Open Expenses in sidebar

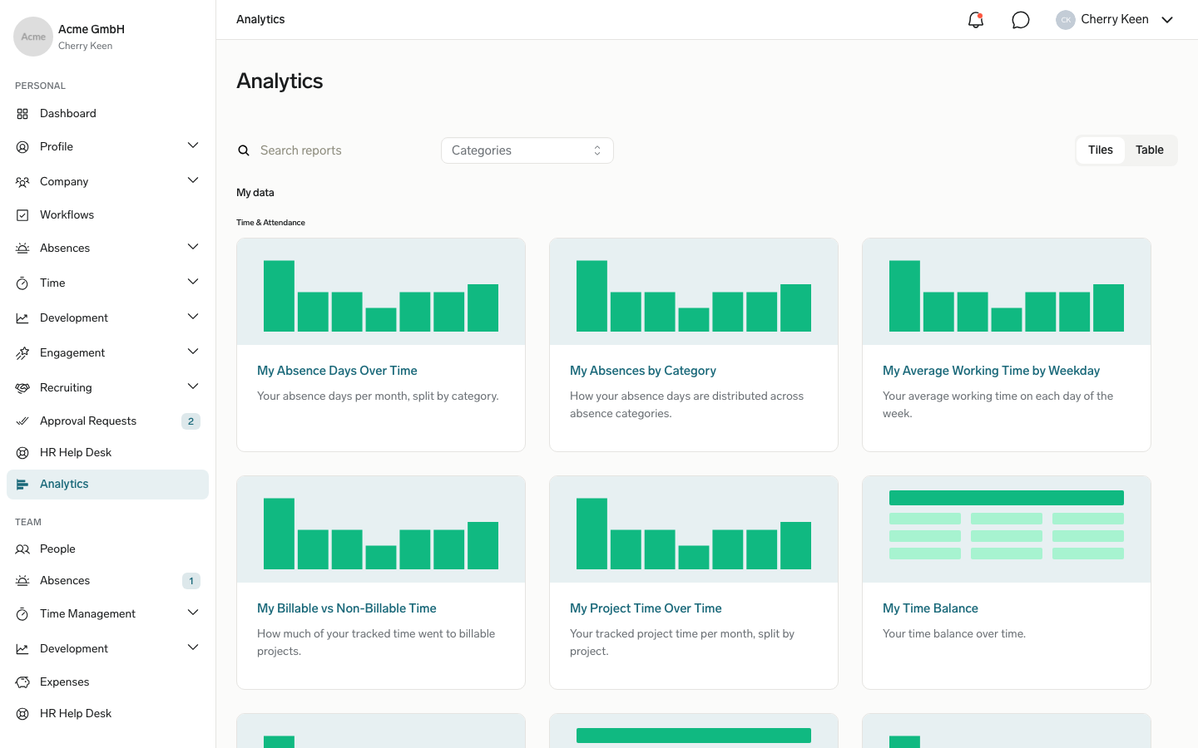coord(108,682)
